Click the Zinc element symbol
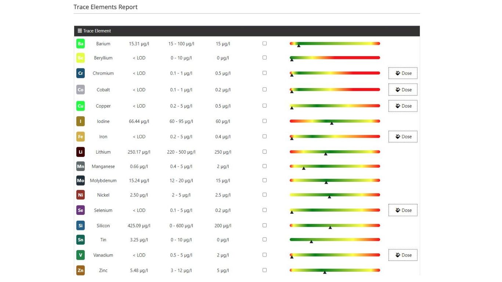The image size is (502, 282). pos(80,270)
